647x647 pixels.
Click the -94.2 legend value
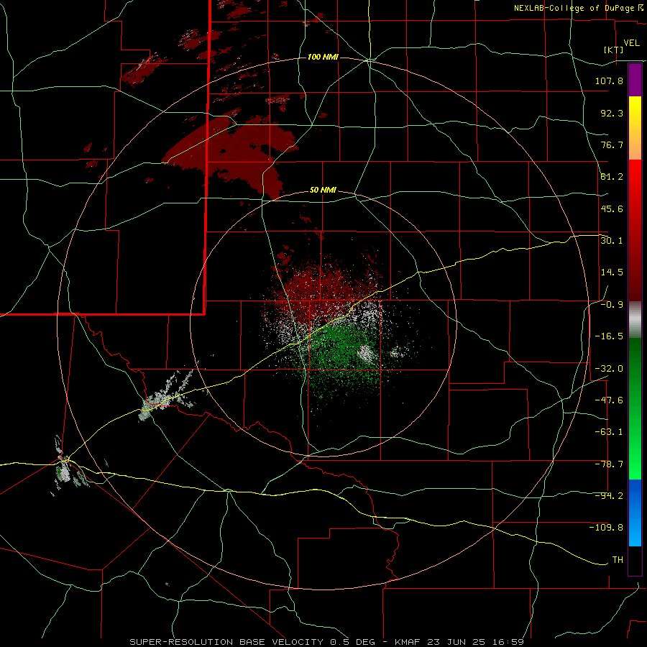[609, 496]
